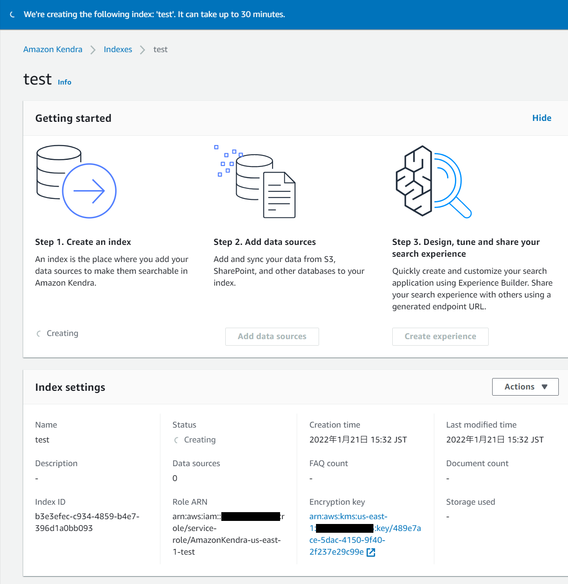Viewport: 568px width, 584px height.
Task: Click the 'Encryption key' label
Action: pyautogui.click(x=337, y=502)
